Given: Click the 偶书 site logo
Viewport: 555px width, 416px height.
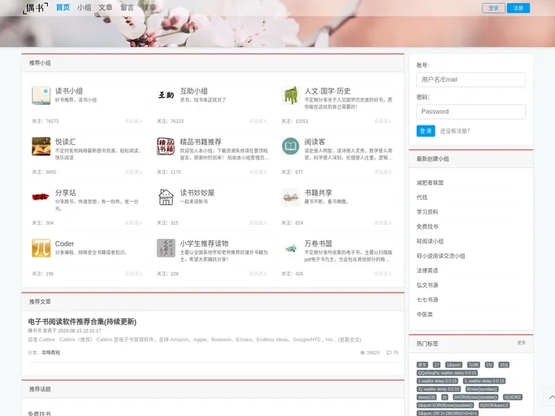Looking at the screenshot, I should (x=35, y=8).
